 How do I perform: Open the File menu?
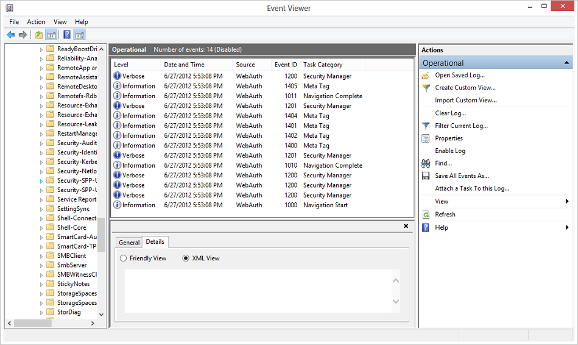(x=14, y=22)
